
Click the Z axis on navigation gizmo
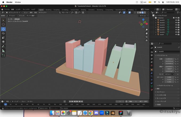(x=143, y=20)
